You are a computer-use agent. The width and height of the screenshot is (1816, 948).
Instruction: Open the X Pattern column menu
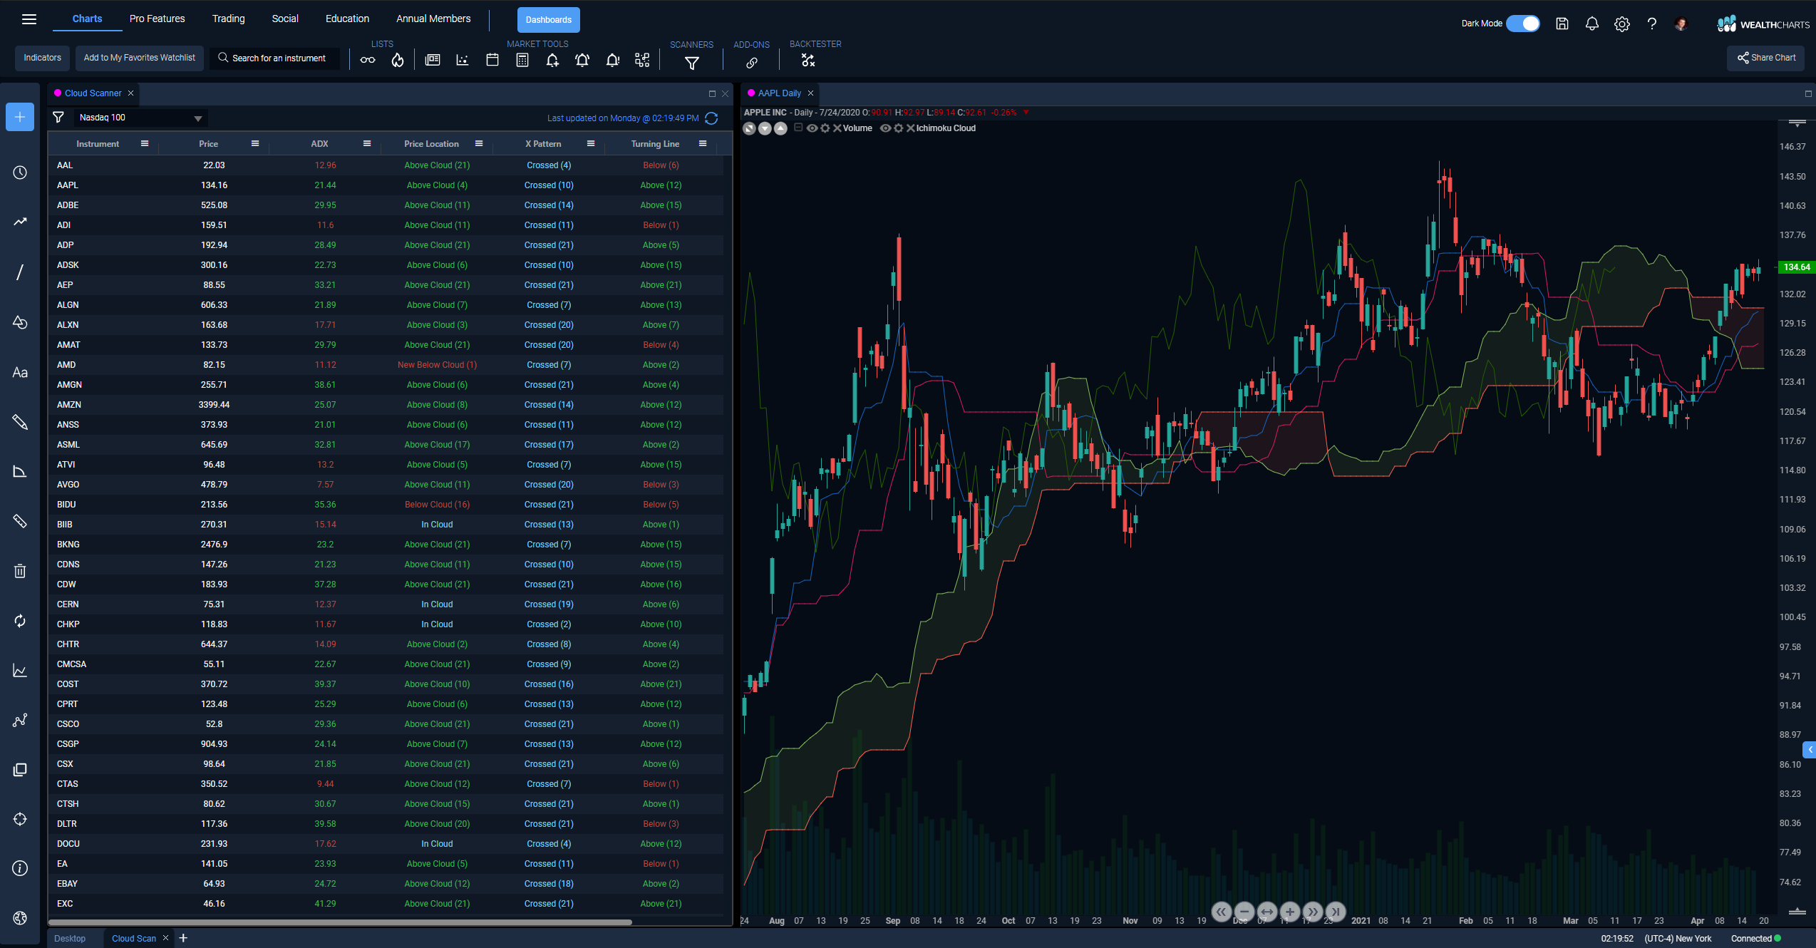tap(591, 143)
